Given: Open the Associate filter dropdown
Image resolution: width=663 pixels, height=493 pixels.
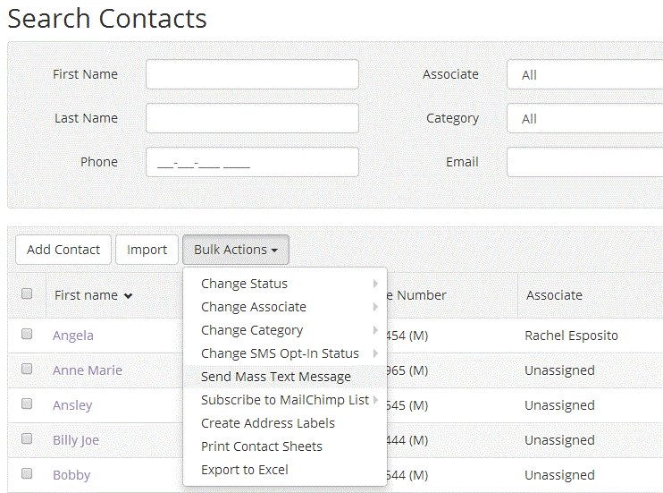Looking at the screenshot, I should click(x=584, y=74).
